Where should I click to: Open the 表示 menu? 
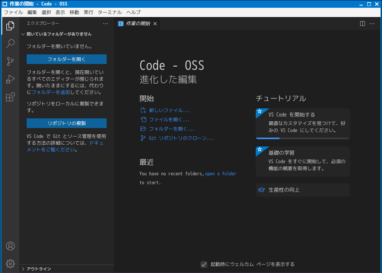point(60,13)
